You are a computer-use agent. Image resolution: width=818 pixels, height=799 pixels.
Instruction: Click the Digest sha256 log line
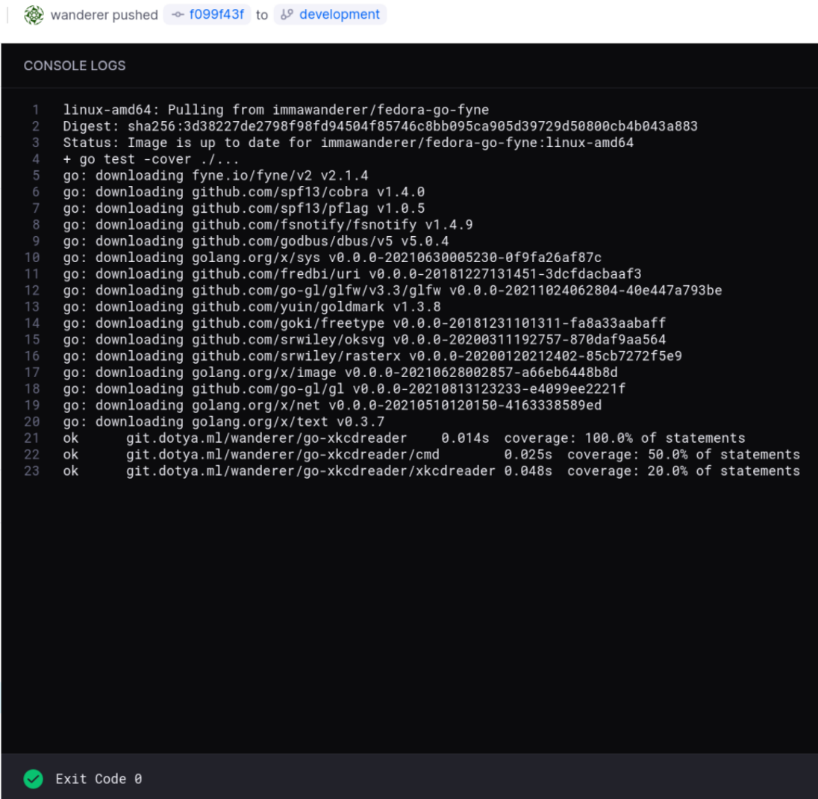tap(380, 126)
